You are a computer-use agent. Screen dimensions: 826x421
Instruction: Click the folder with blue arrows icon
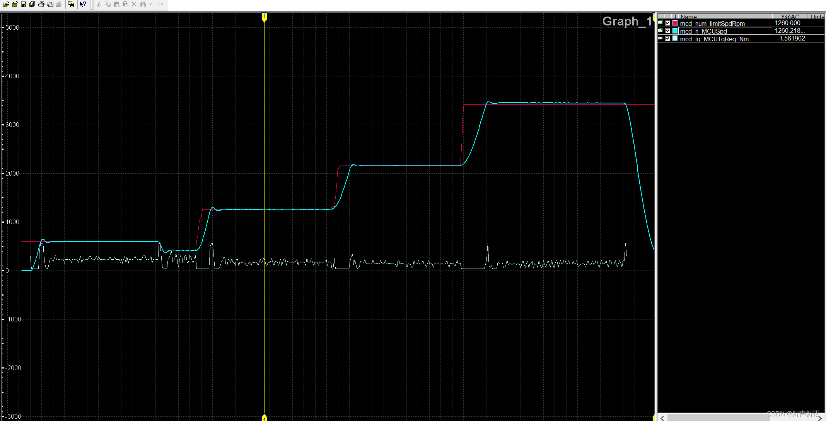click(x=50, y=4)
